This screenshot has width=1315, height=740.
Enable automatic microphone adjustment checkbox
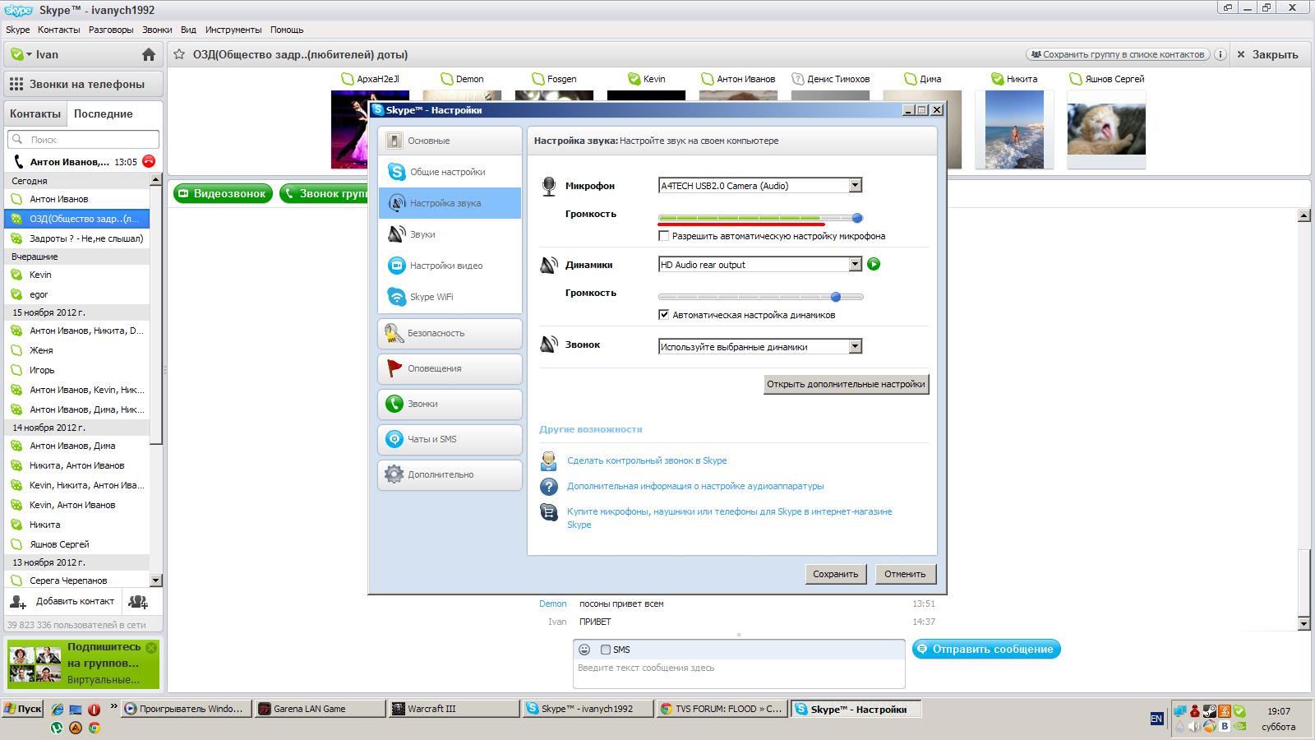point(664,236)
